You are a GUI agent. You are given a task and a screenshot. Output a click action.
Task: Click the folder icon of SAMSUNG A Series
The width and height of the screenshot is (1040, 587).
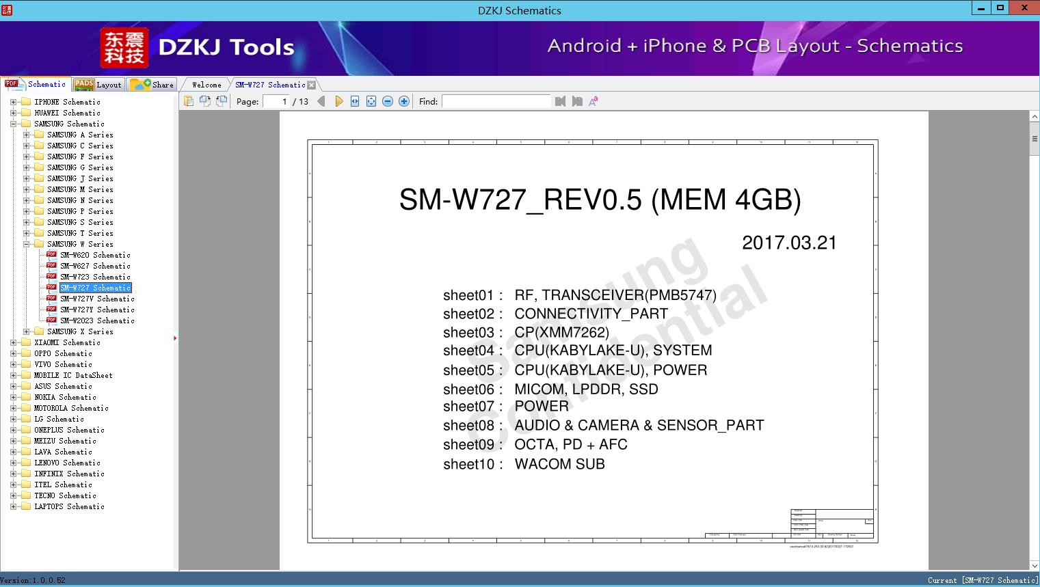click(x=39, y=135)
